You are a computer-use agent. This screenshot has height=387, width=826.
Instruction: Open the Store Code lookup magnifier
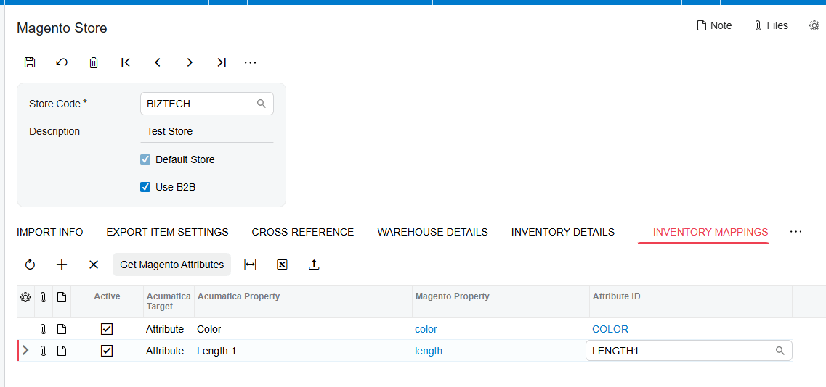262,104
